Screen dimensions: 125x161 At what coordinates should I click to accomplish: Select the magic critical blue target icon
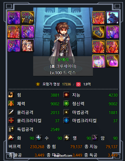[66, 120]
